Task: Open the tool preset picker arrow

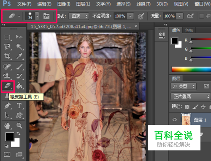Action: pyautogui.click(x=19, y=16)
